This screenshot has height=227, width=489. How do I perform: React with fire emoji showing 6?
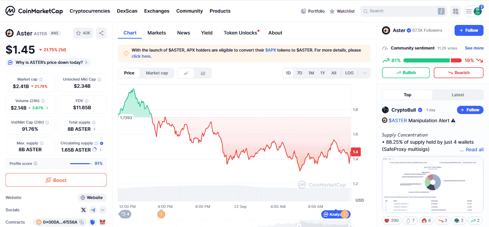tap(426, 221)
